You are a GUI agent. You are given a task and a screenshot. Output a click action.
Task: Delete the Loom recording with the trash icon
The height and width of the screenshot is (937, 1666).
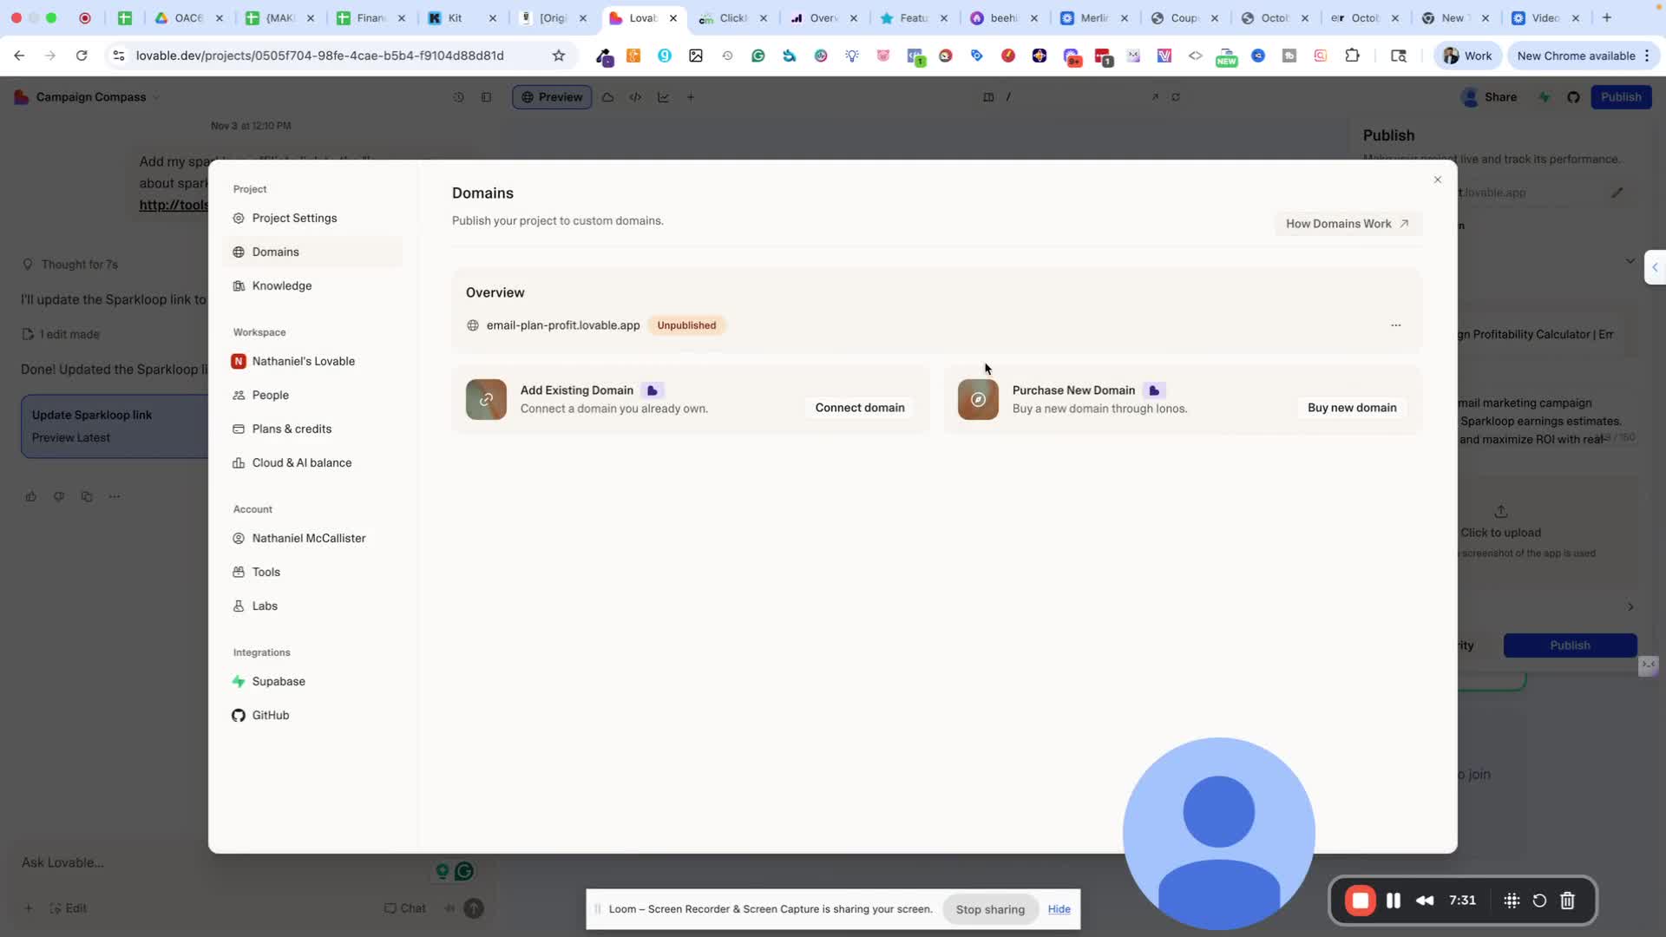click(1567, 901)
